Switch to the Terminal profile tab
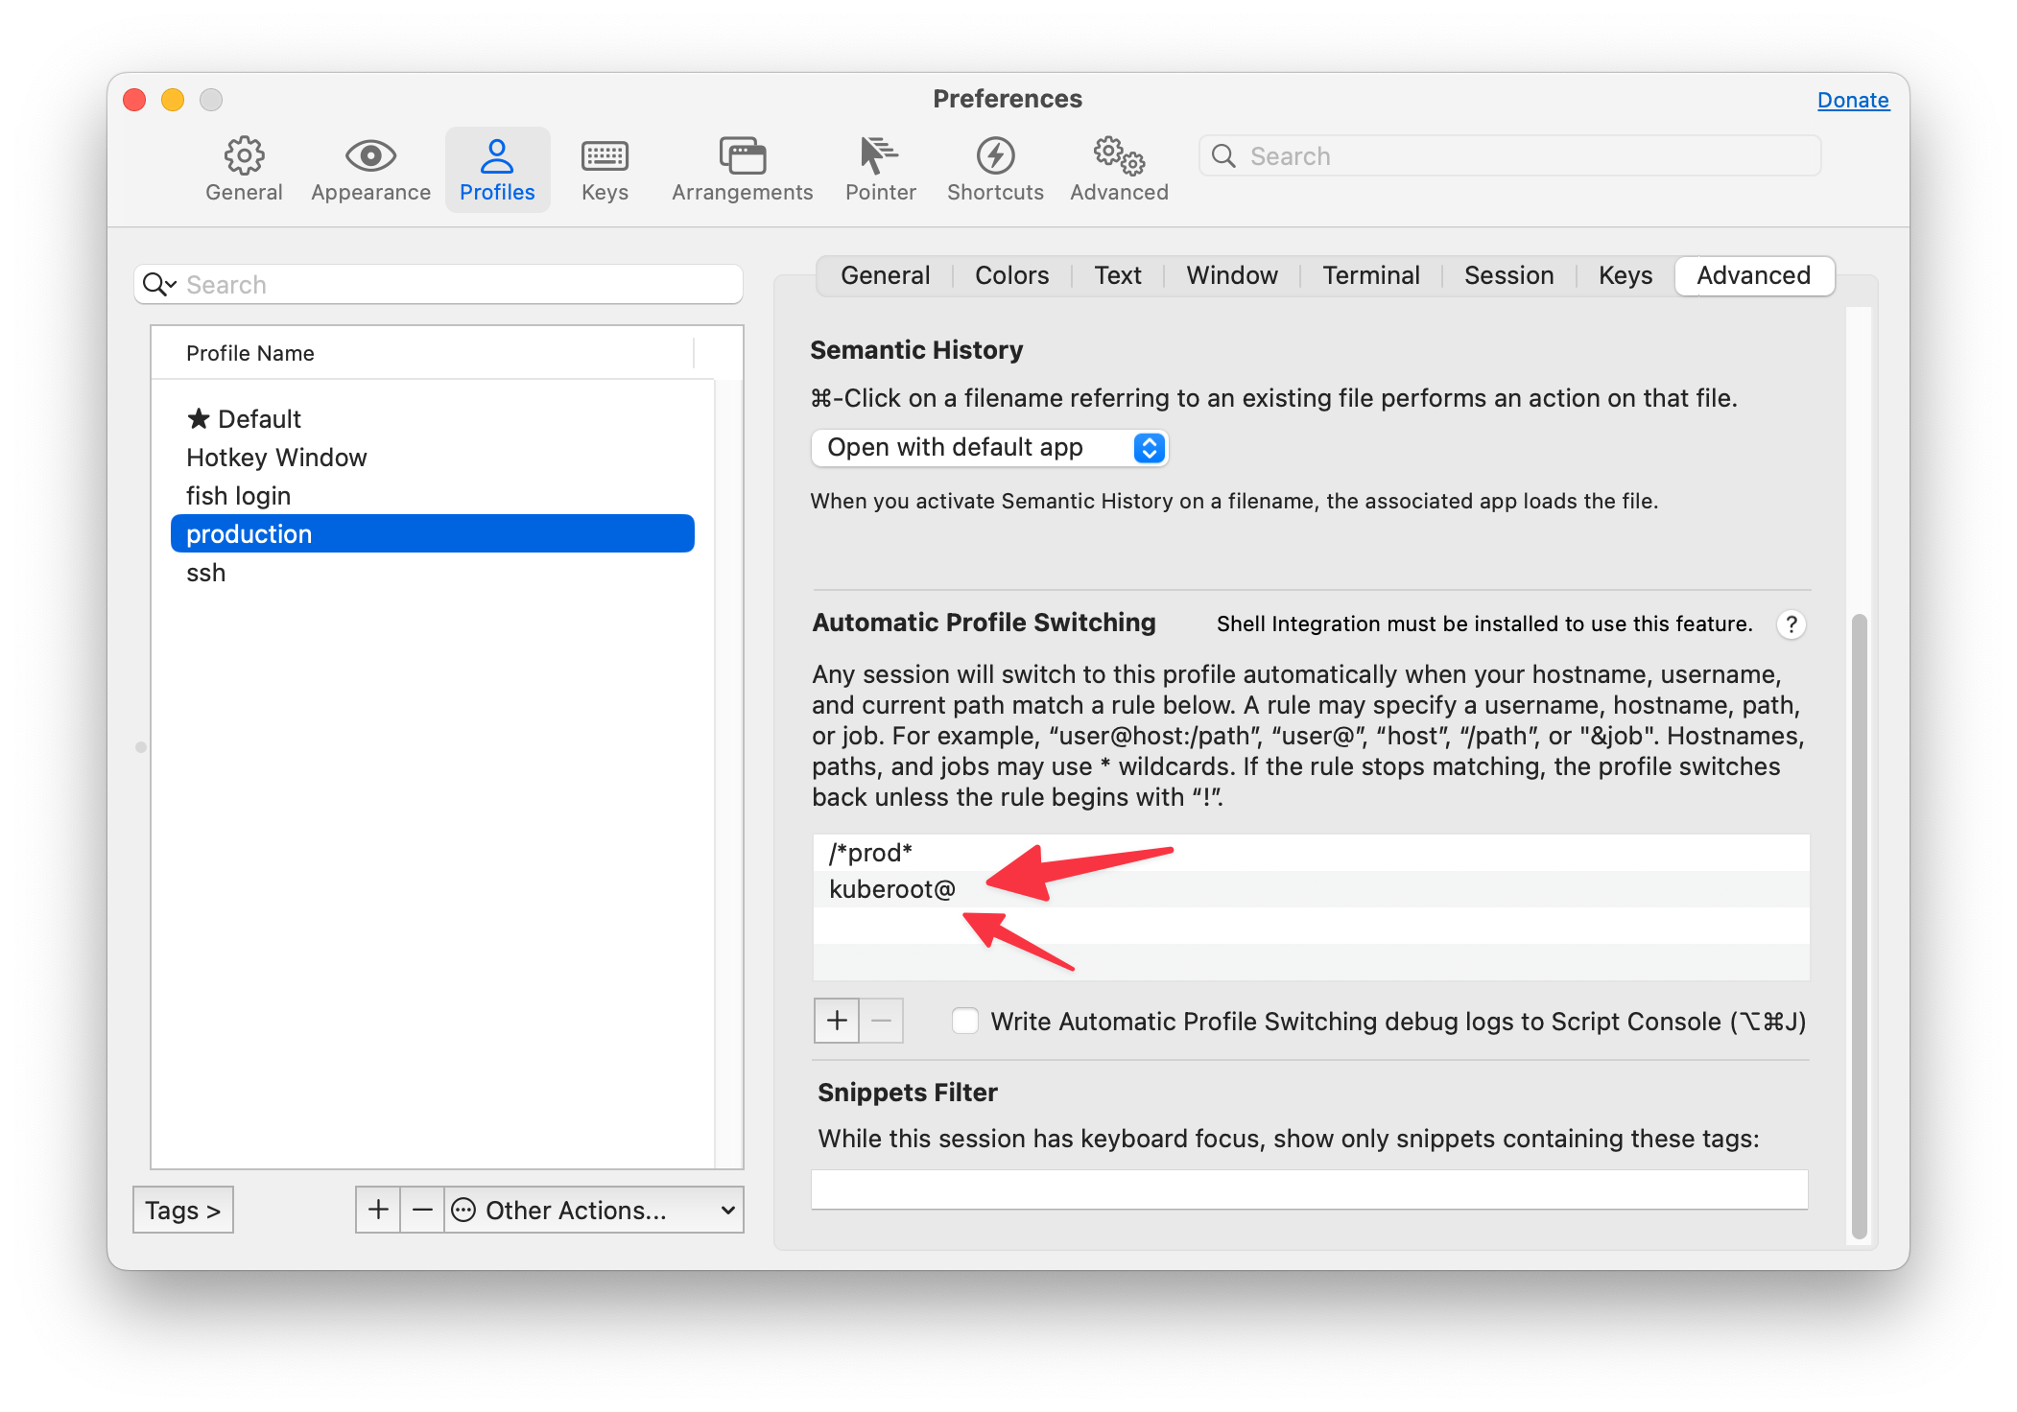This screenshot has height=1412, width=2017. (x=1370, y=276)
